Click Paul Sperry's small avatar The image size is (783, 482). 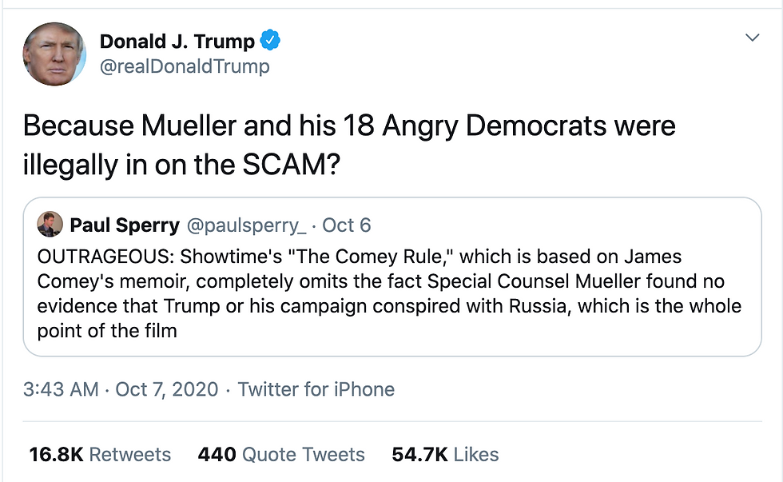50,225
